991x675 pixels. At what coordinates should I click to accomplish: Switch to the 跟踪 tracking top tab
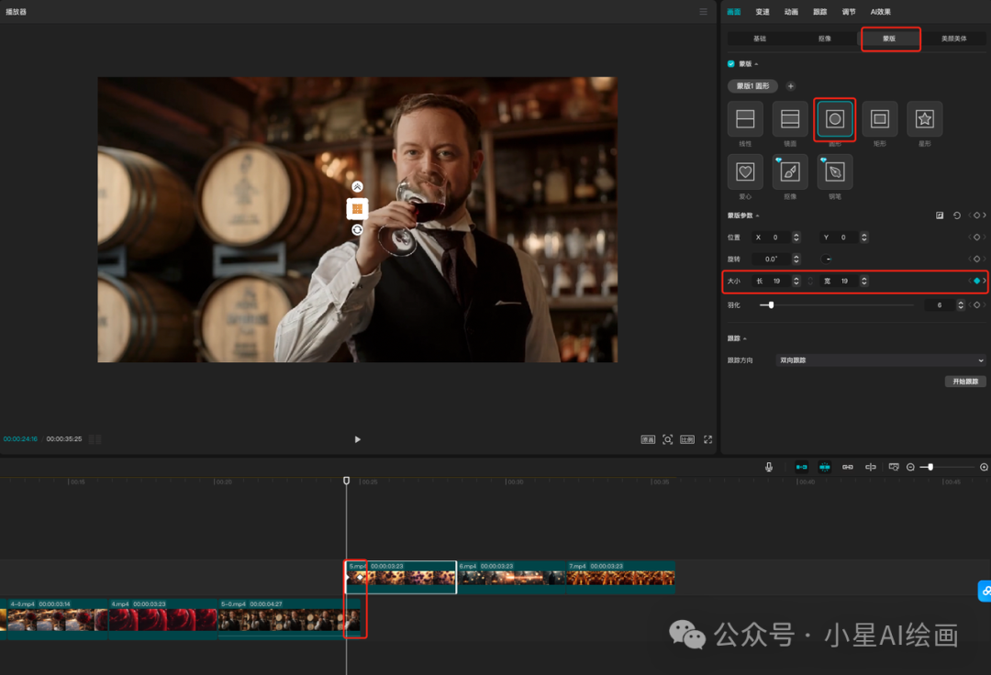point(819,12)
